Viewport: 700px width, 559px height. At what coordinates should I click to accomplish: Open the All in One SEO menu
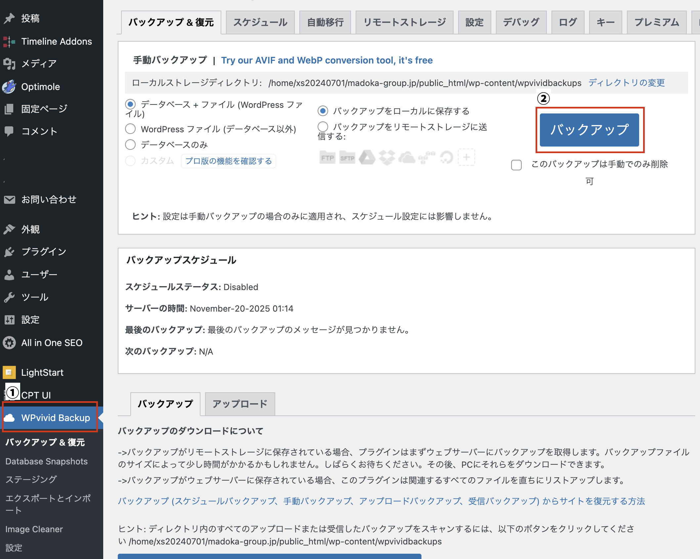[52, 343]
